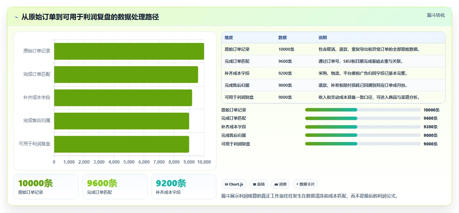Click the 原始订单记录 label on the chart axis
Image resolution: width=459 pixels, height=213 pixels.
click(x=37, y=51)
